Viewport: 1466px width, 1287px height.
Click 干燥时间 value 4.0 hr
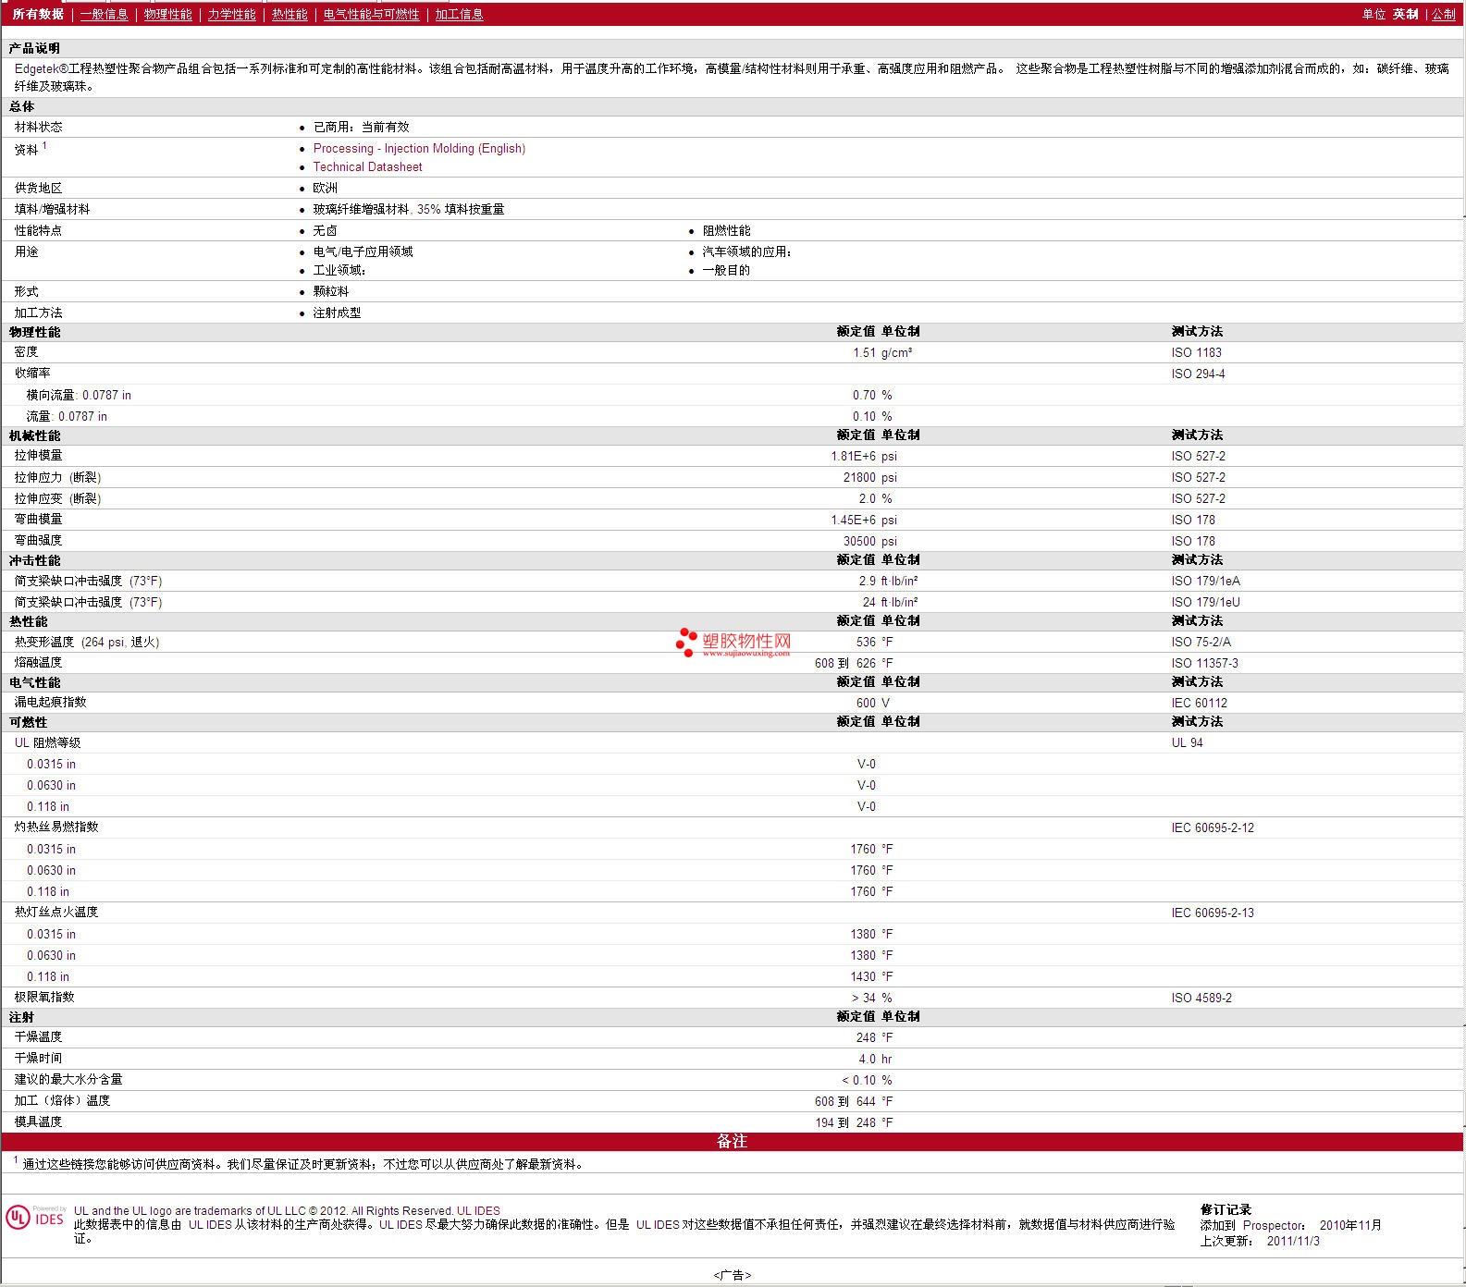tap(874, 1060)
